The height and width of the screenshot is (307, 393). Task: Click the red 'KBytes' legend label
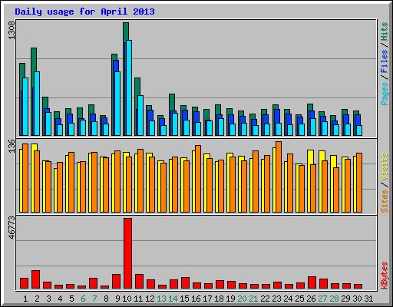point(385,276)
